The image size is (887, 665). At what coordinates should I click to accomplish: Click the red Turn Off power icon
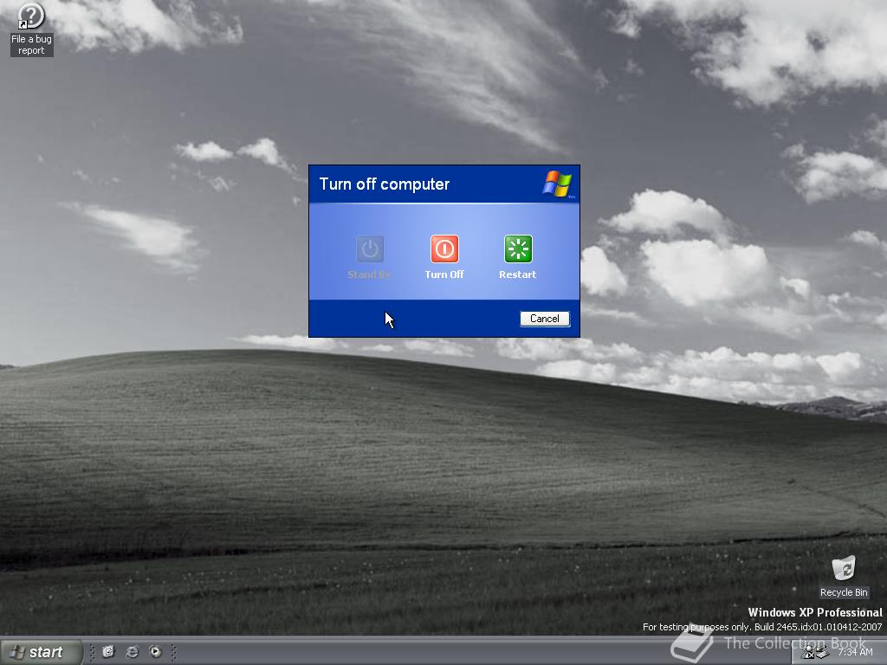pyautogui.click(x=444, y=249)
